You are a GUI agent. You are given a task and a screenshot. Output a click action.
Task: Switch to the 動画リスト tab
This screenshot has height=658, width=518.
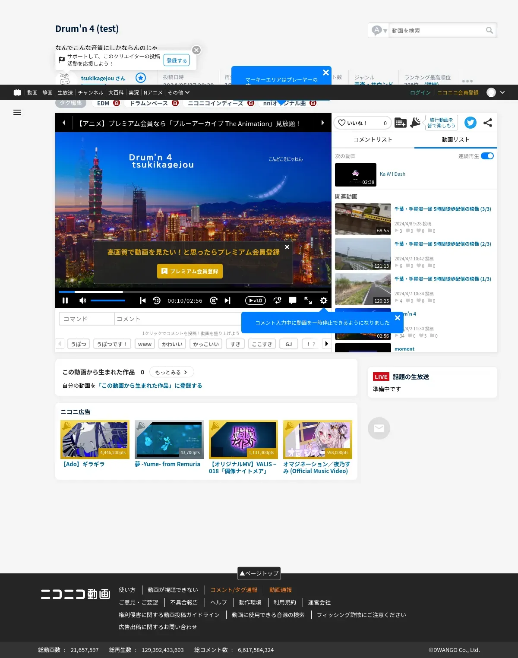click(x=456, y=139)
